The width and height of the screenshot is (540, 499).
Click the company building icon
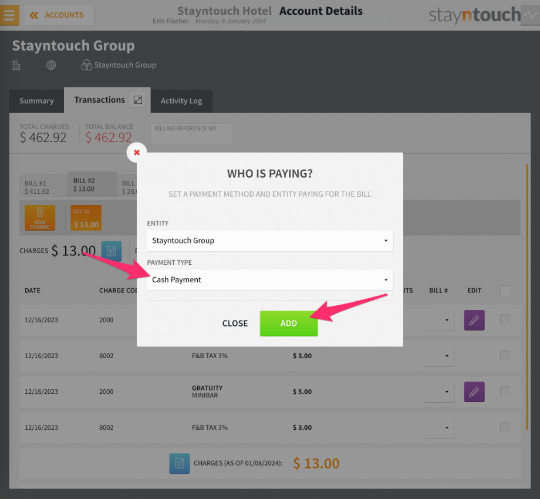(16, 65)
